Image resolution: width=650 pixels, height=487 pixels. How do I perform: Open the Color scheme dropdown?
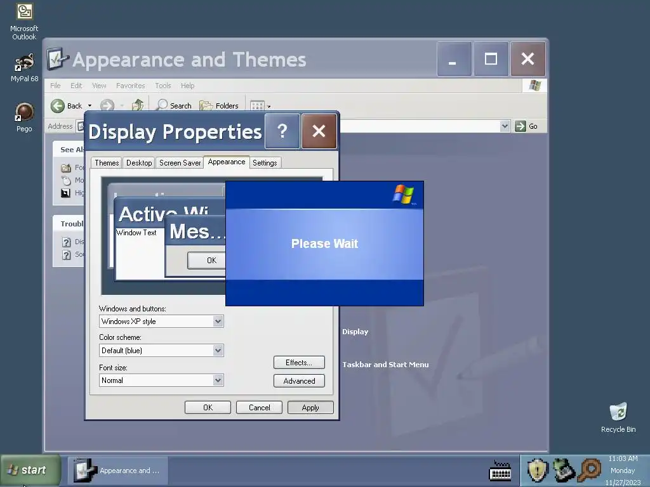(x=218, y=350)
